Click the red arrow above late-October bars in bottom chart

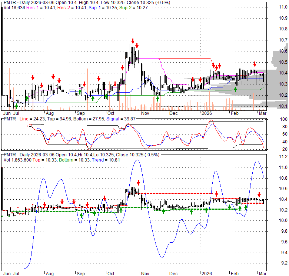click(x=138, y=182)
